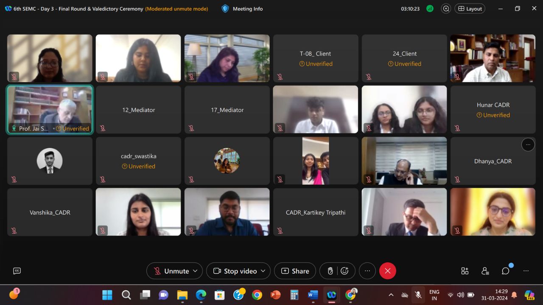Click the zoom magnifier icon near Layout
This screenshot has width=543, height=305.
tap(446, 8)
